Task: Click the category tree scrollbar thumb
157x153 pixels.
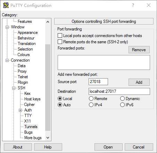Action: pos(48,88)
